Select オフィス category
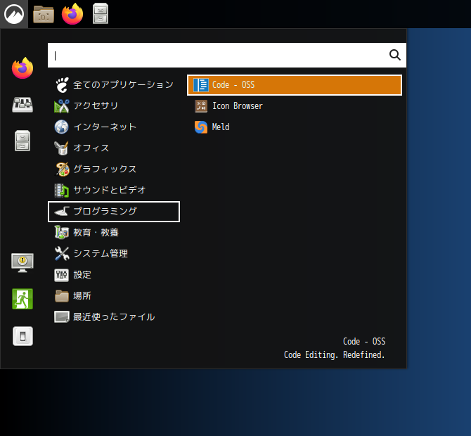The image size is (471, 436). click(x=114, y=148)
